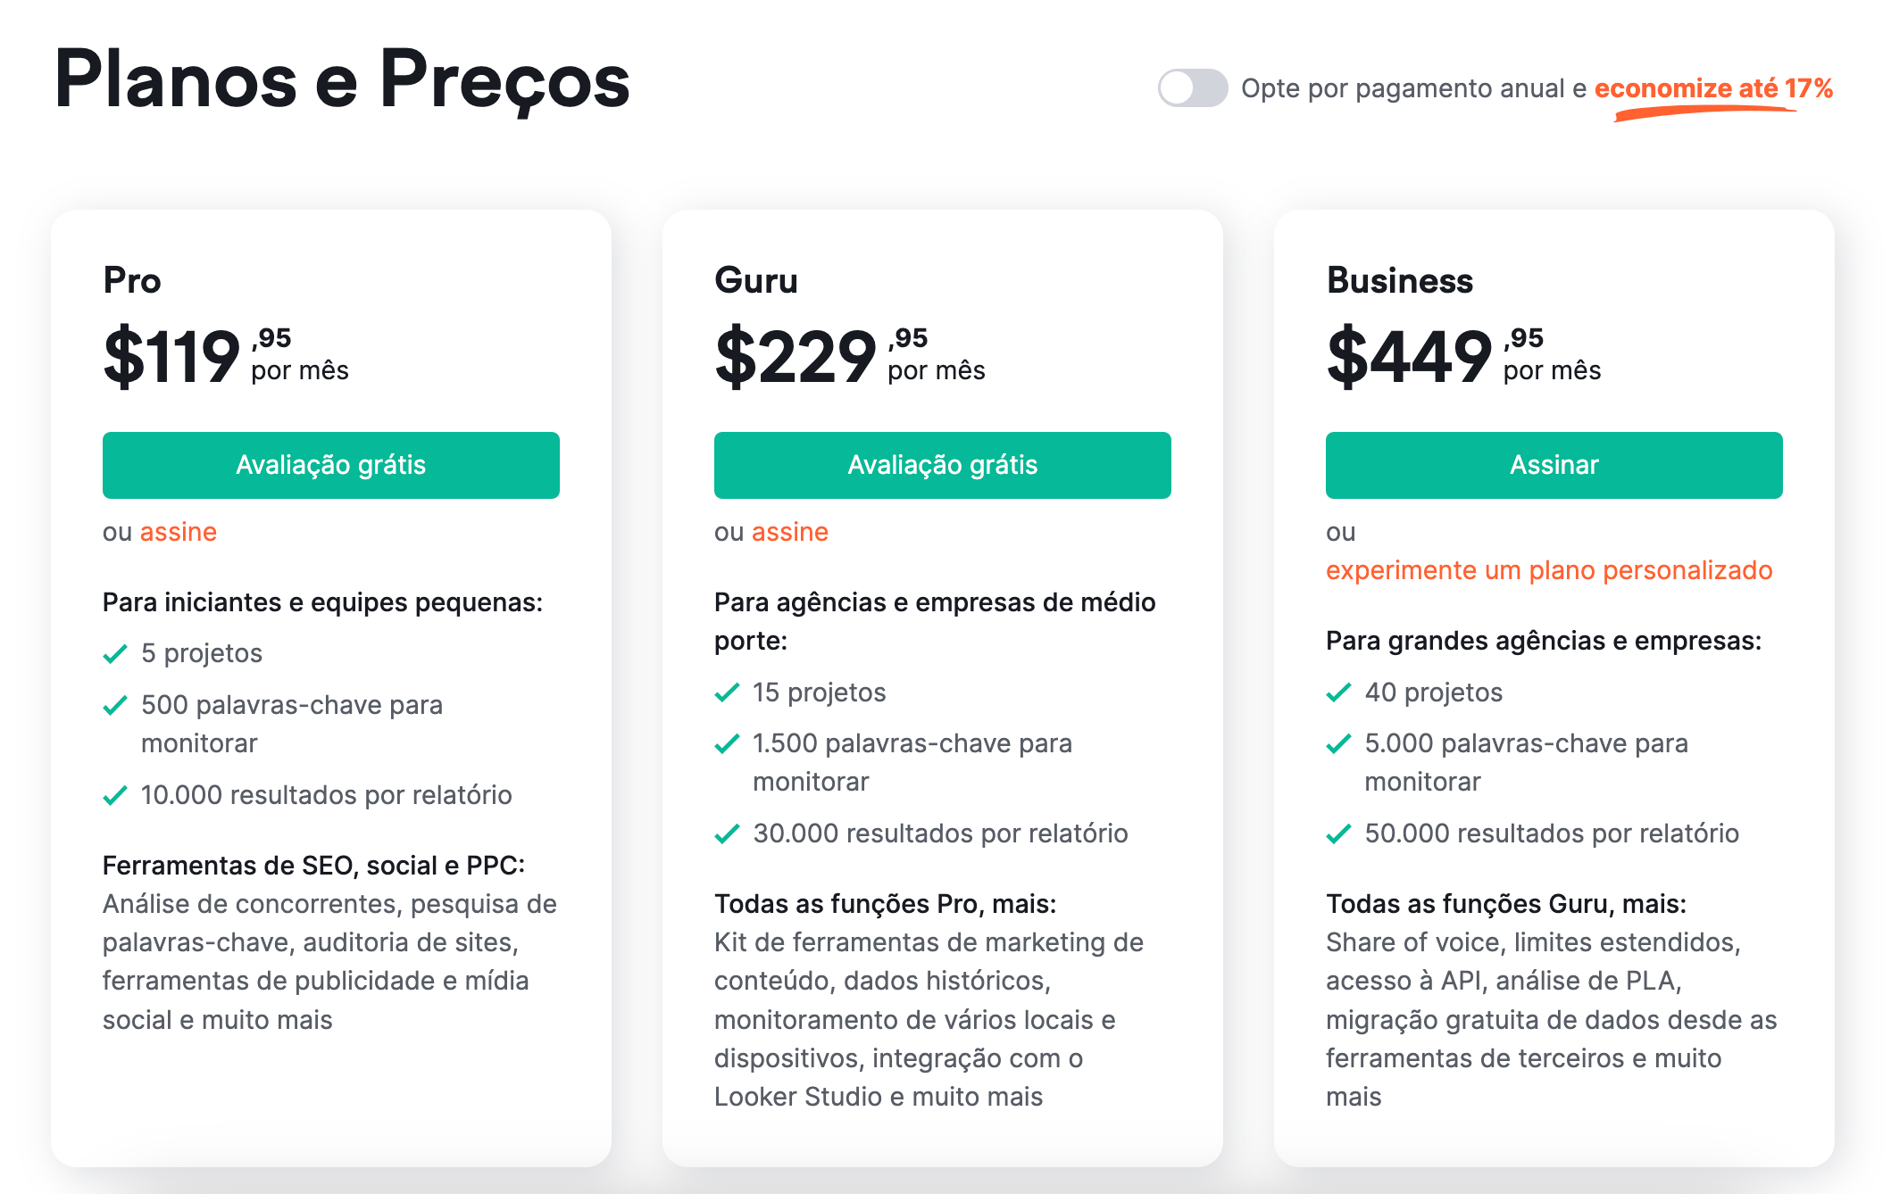Click "Assinar" on the Business plan
Screen dimensions: 1891x1194
point(1554,465)
